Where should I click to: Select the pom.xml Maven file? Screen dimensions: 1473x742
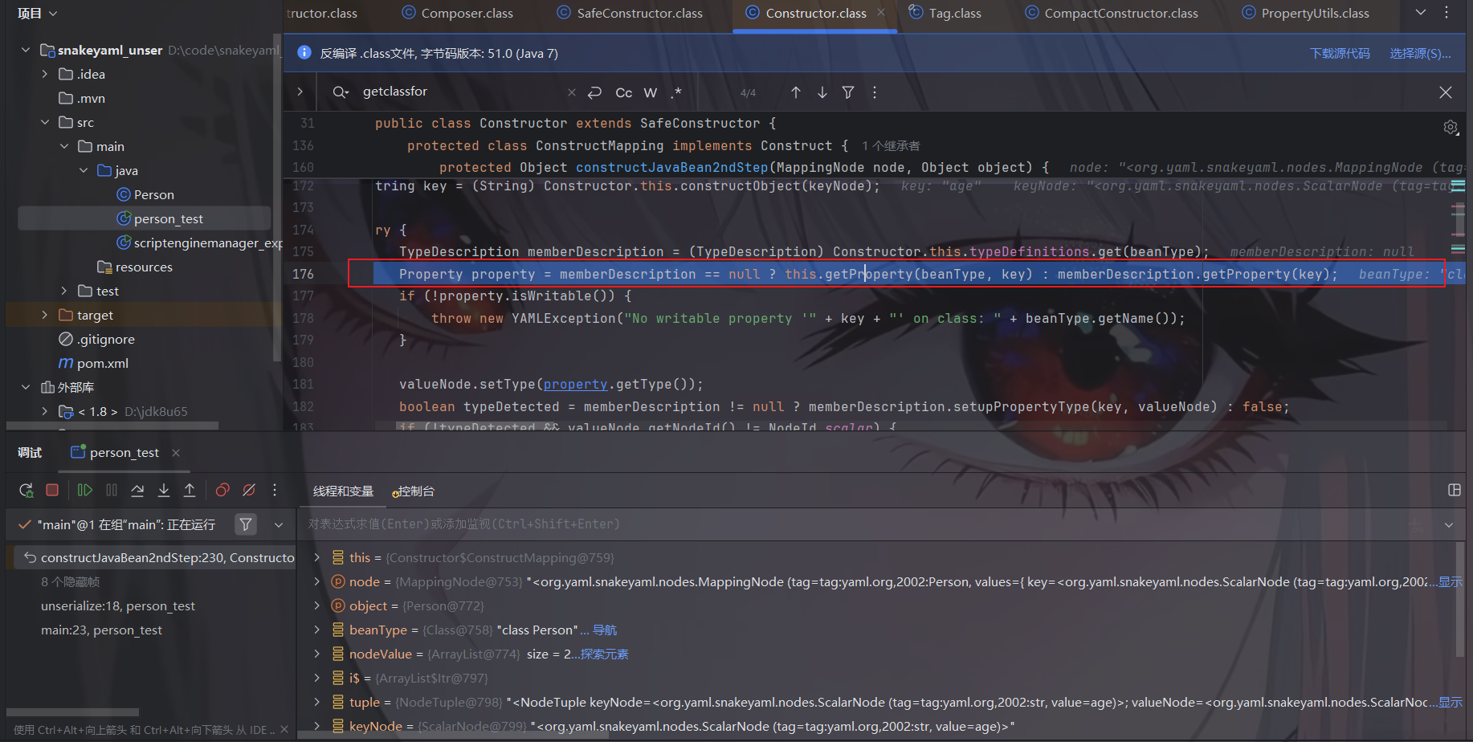pos(94,363)
